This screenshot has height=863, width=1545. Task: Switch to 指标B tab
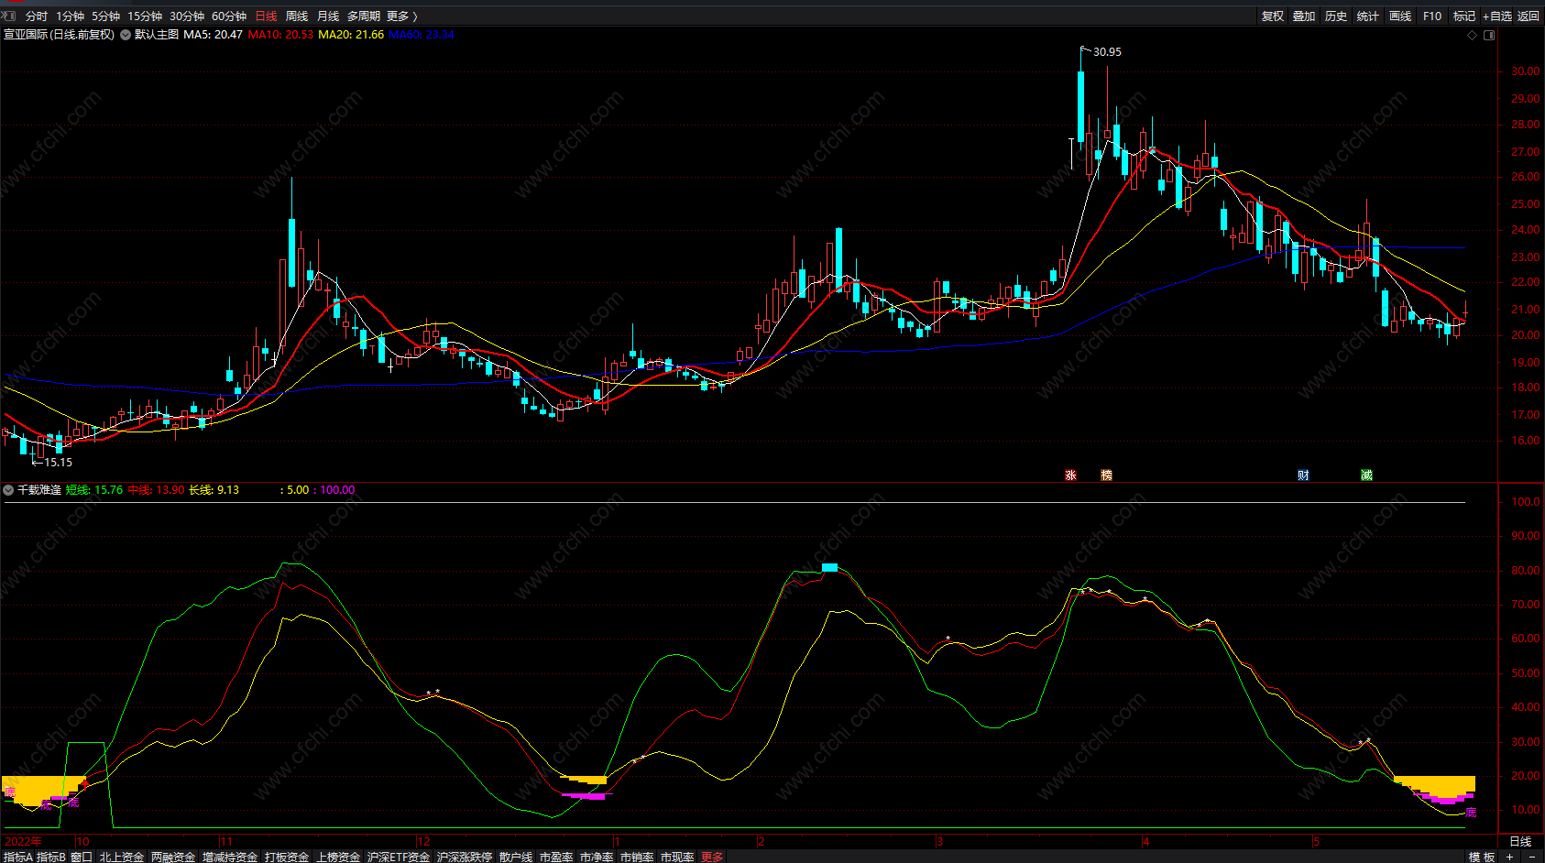[51, 857]
